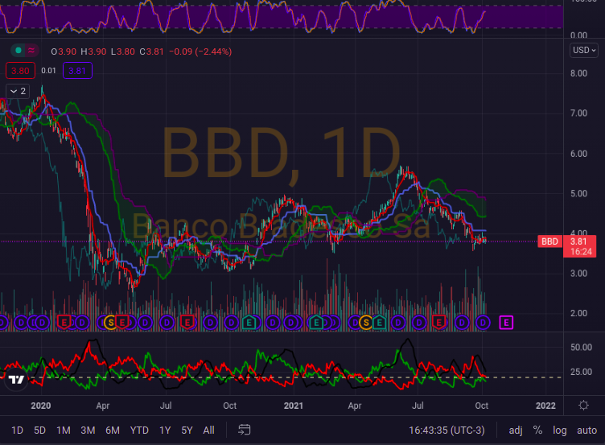
Task: Open the timezone menu showing UTC-3
Action: (448, 430)
